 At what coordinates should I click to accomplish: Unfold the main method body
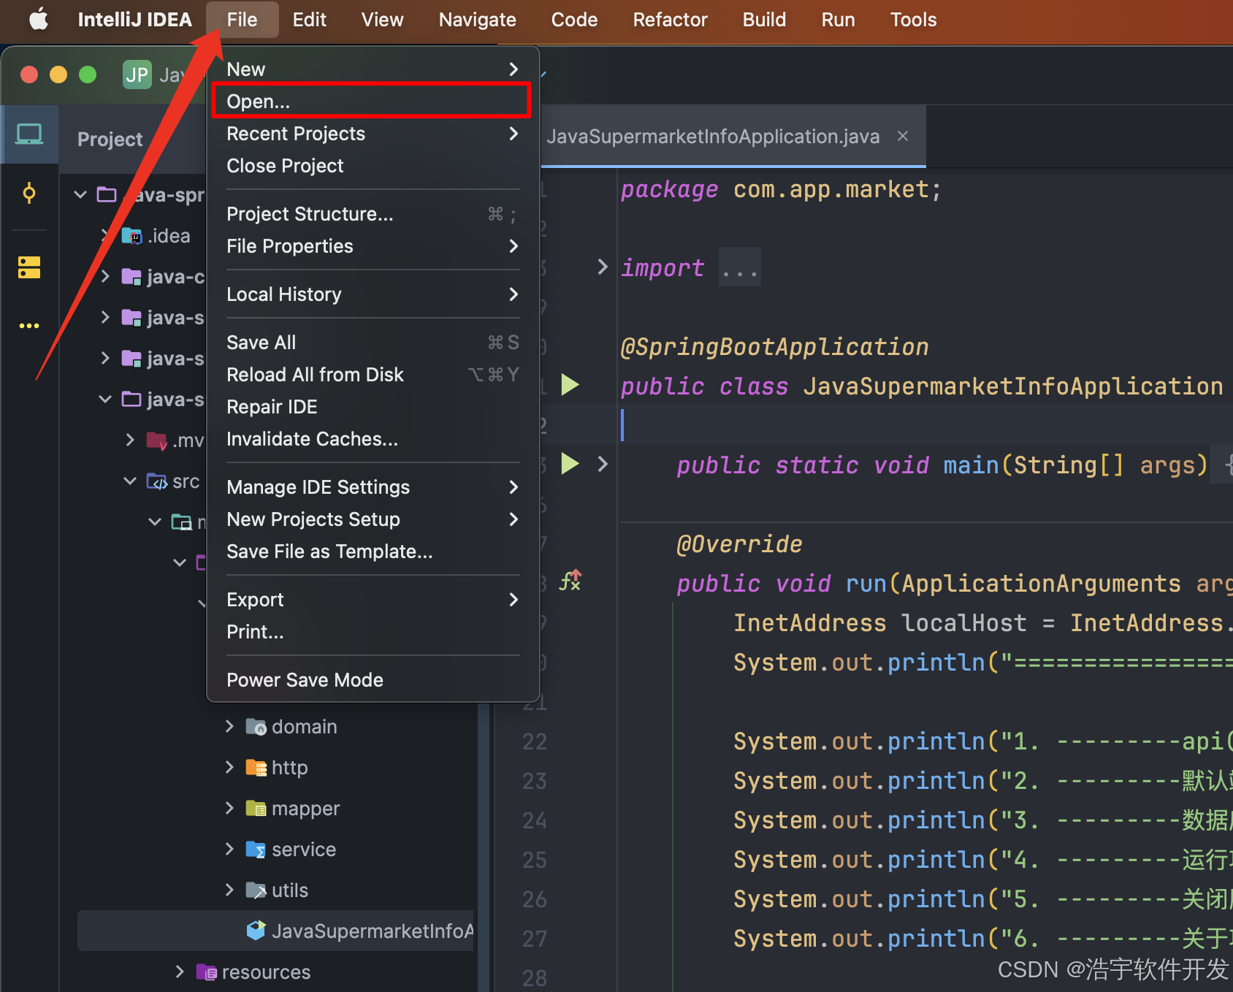tap(603, 464)
